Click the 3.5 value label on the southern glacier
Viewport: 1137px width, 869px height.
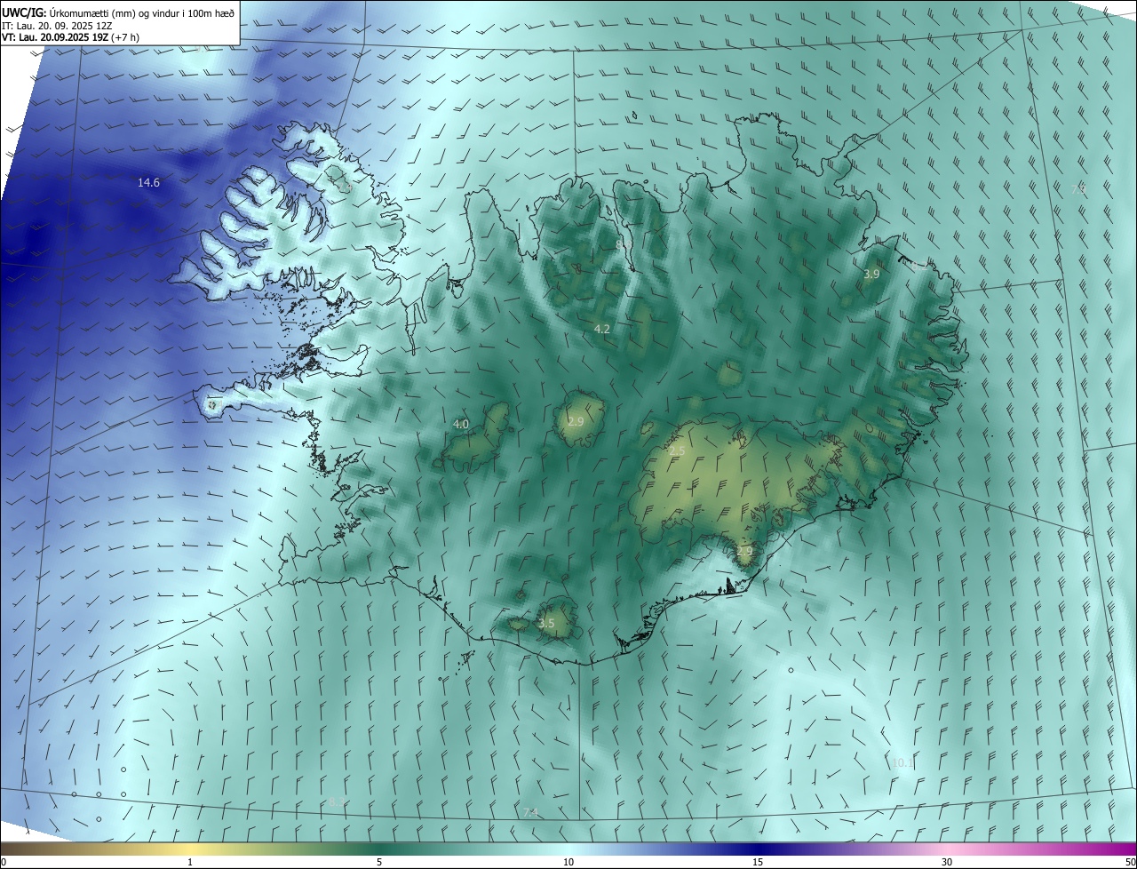(x=546, y=624)
